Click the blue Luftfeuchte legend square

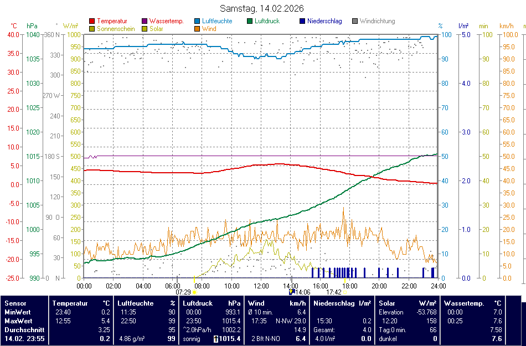pos(197,22)
